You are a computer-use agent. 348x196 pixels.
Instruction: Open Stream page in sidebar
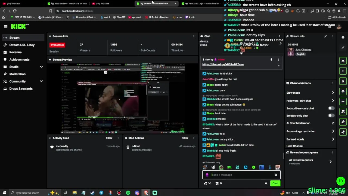tap(23, 38)
